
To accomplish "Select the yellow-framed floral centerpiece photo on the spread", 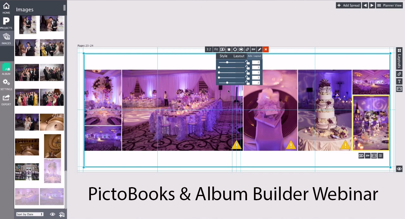I will point(371,123).
